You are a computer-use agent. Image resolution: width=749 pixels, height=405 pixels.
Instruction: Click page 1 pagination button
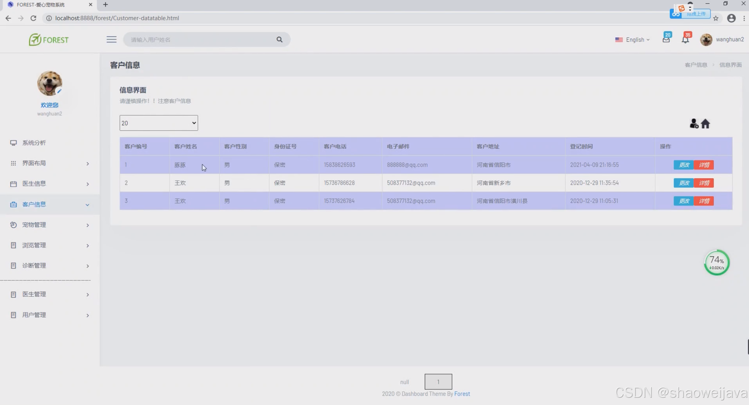(x=438, y=381)
